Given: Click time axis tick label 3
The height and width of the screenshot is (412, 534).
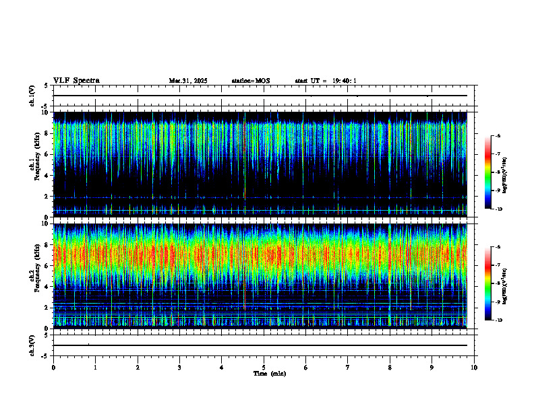Looking at the screenshot, I should coord(179,368).
